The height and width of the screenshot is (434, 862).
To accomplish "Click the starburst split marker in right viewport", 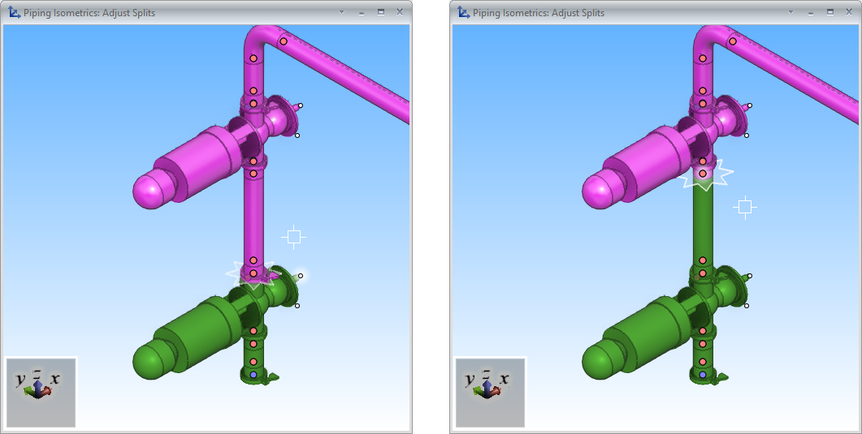I will pyautogui.click(x=704, y=174).
